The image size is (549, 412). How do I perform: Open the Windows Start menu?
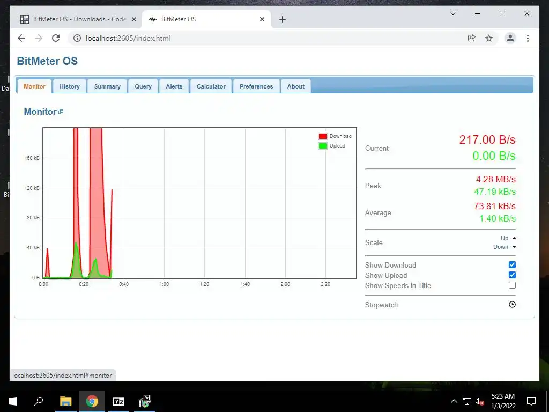[13, 401]
